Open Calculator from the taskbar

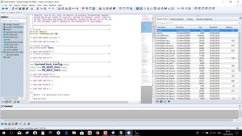point(43,133)
